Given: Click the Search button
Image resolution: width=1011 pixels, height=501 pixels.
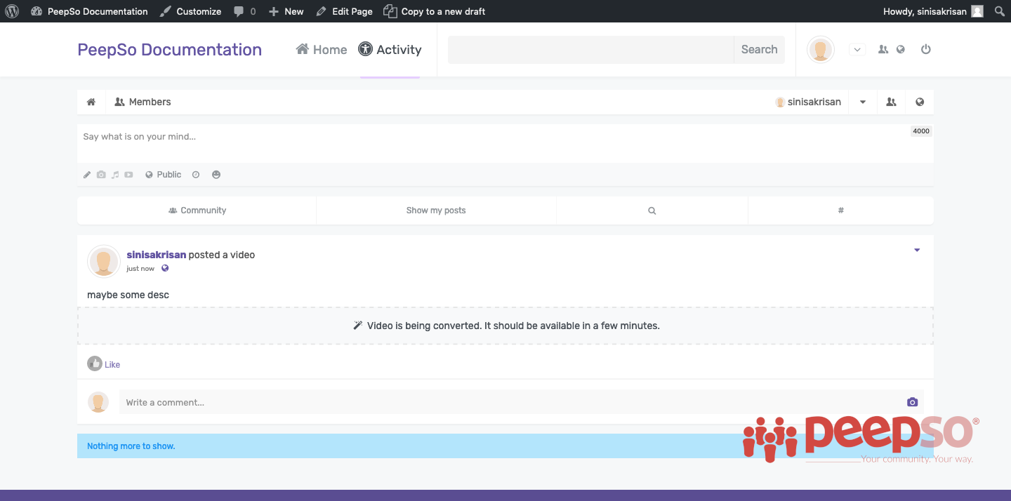Looking at the screenshot, I should [759, 50].
